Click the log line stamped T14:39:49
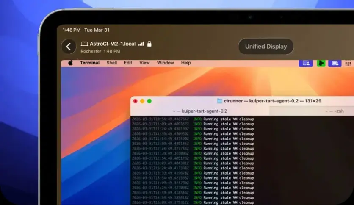The image size is (354, 205). [x=193, y=193]
